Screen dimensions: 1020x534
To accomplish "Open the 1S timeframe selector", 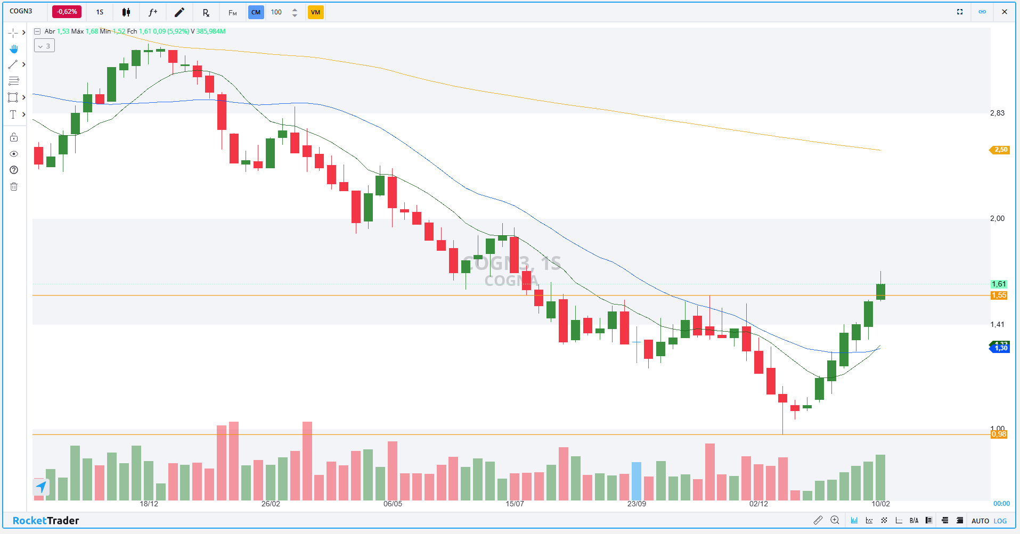I will click(x=100, y=12).
